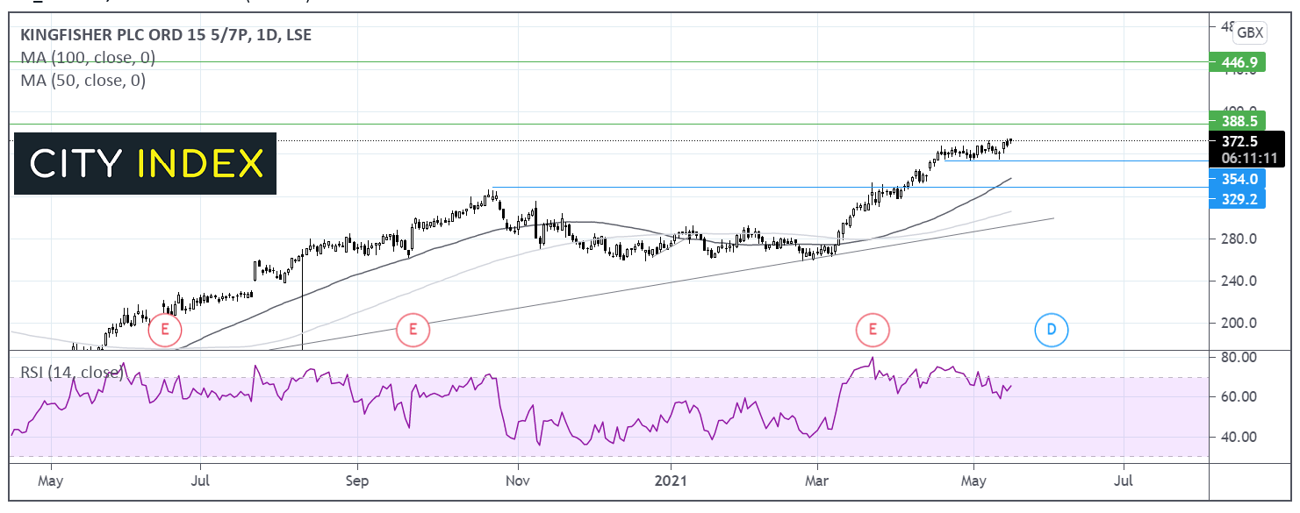Image resolution: width=1300 pixels, height=513 pixels.
Task: Click the Kingfisher PLC symbol title
Action: (166, 35)
